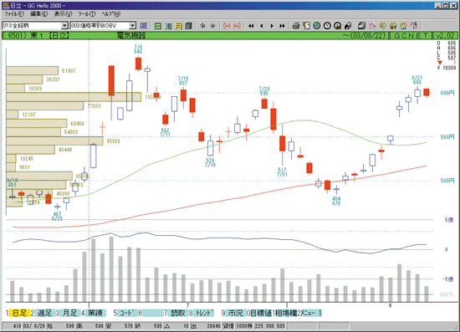
Task: Open the ツール(T) menu
Action: tap(87, 14)
